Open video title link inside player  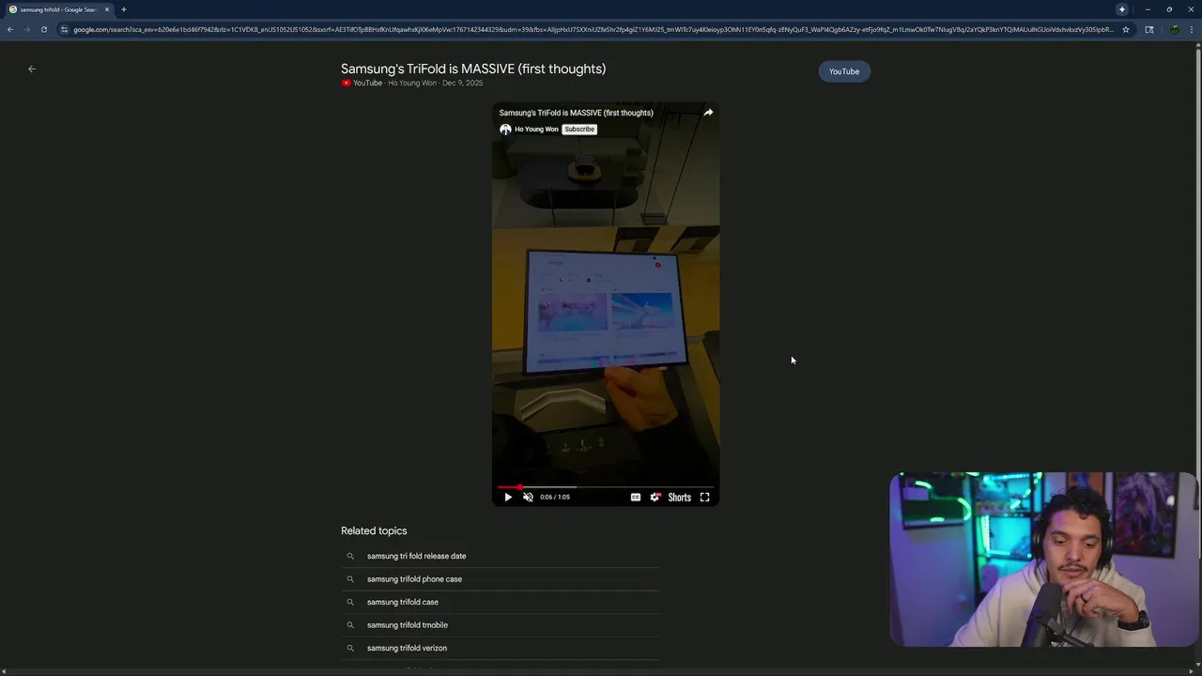point(576,113)
